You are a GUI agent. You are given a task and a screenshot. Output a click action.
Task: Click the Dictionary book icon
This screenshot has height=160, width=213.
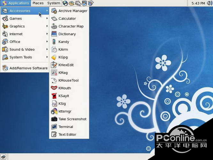(54, 34)
